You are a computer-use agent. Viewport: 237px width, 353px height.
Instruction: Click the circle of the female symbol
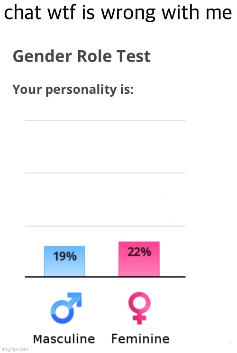pyautogui.click(x=139, y=302)
